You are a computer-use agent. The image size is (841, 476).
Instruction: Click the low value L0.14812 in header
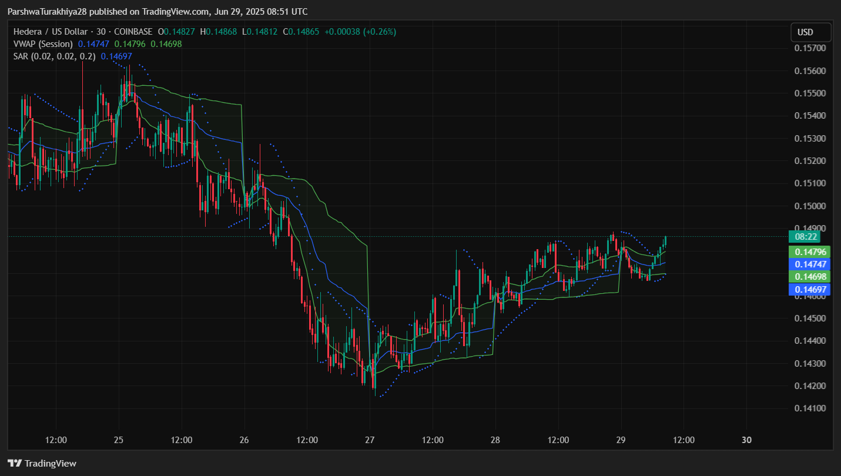[260, 32]
